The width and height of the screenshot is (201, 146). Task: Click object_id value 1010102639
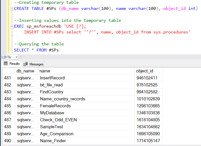(149, 99)
